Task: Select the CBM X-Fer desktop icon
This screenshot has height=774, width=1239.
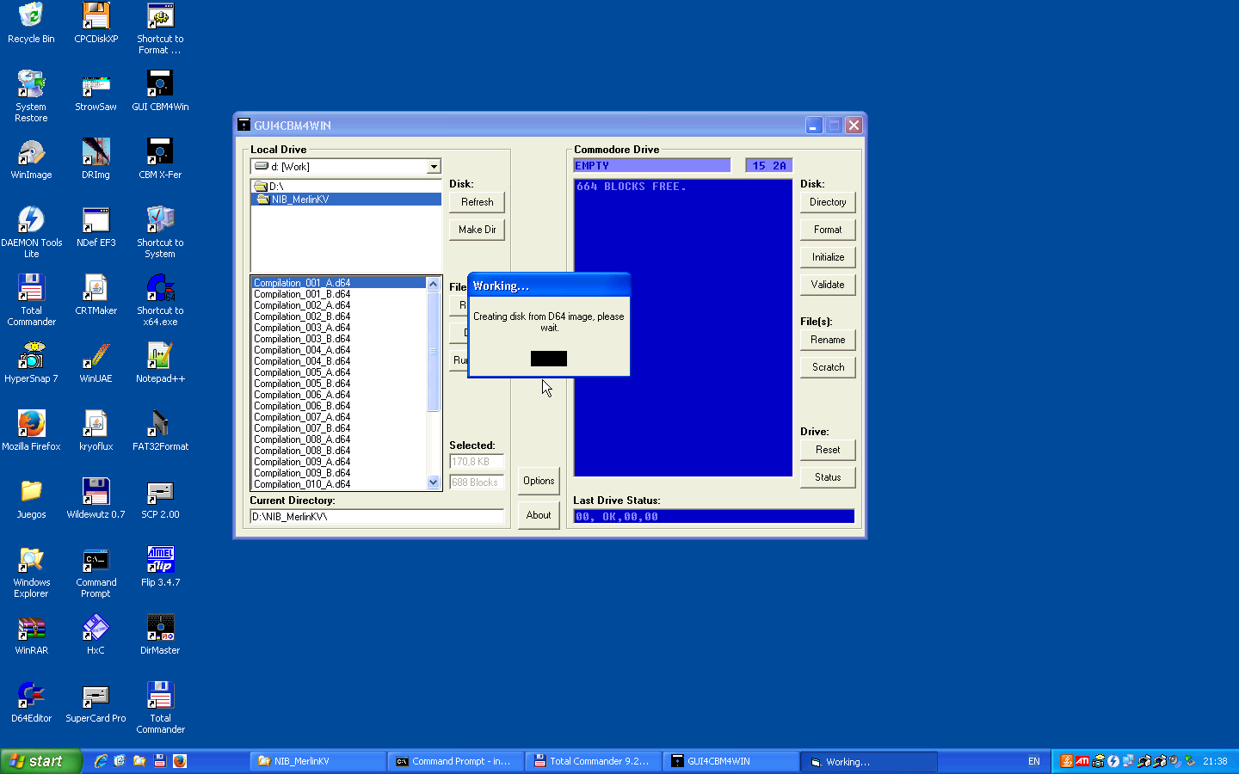Action: [x=160, y=159]
